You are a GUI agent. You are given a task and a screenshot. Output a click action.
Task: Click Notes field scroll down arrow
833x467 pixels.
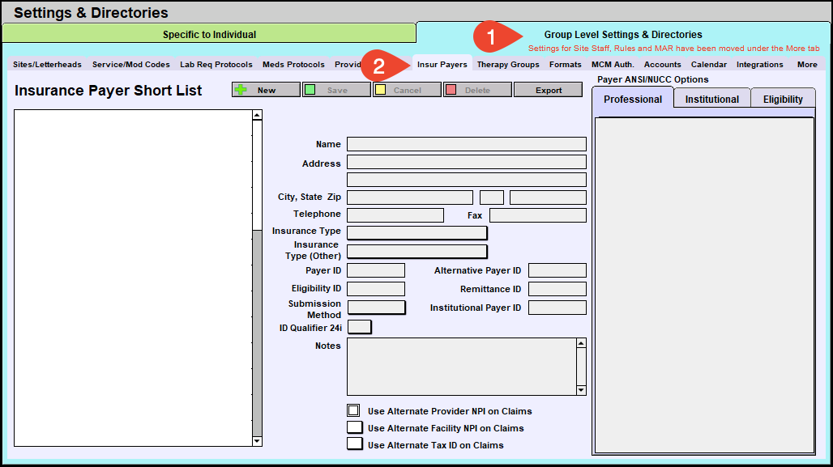tap(581, 390)
